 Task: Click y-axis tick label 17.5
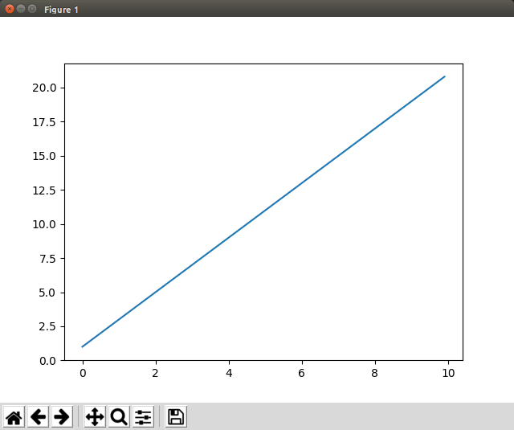coord(44,122)
